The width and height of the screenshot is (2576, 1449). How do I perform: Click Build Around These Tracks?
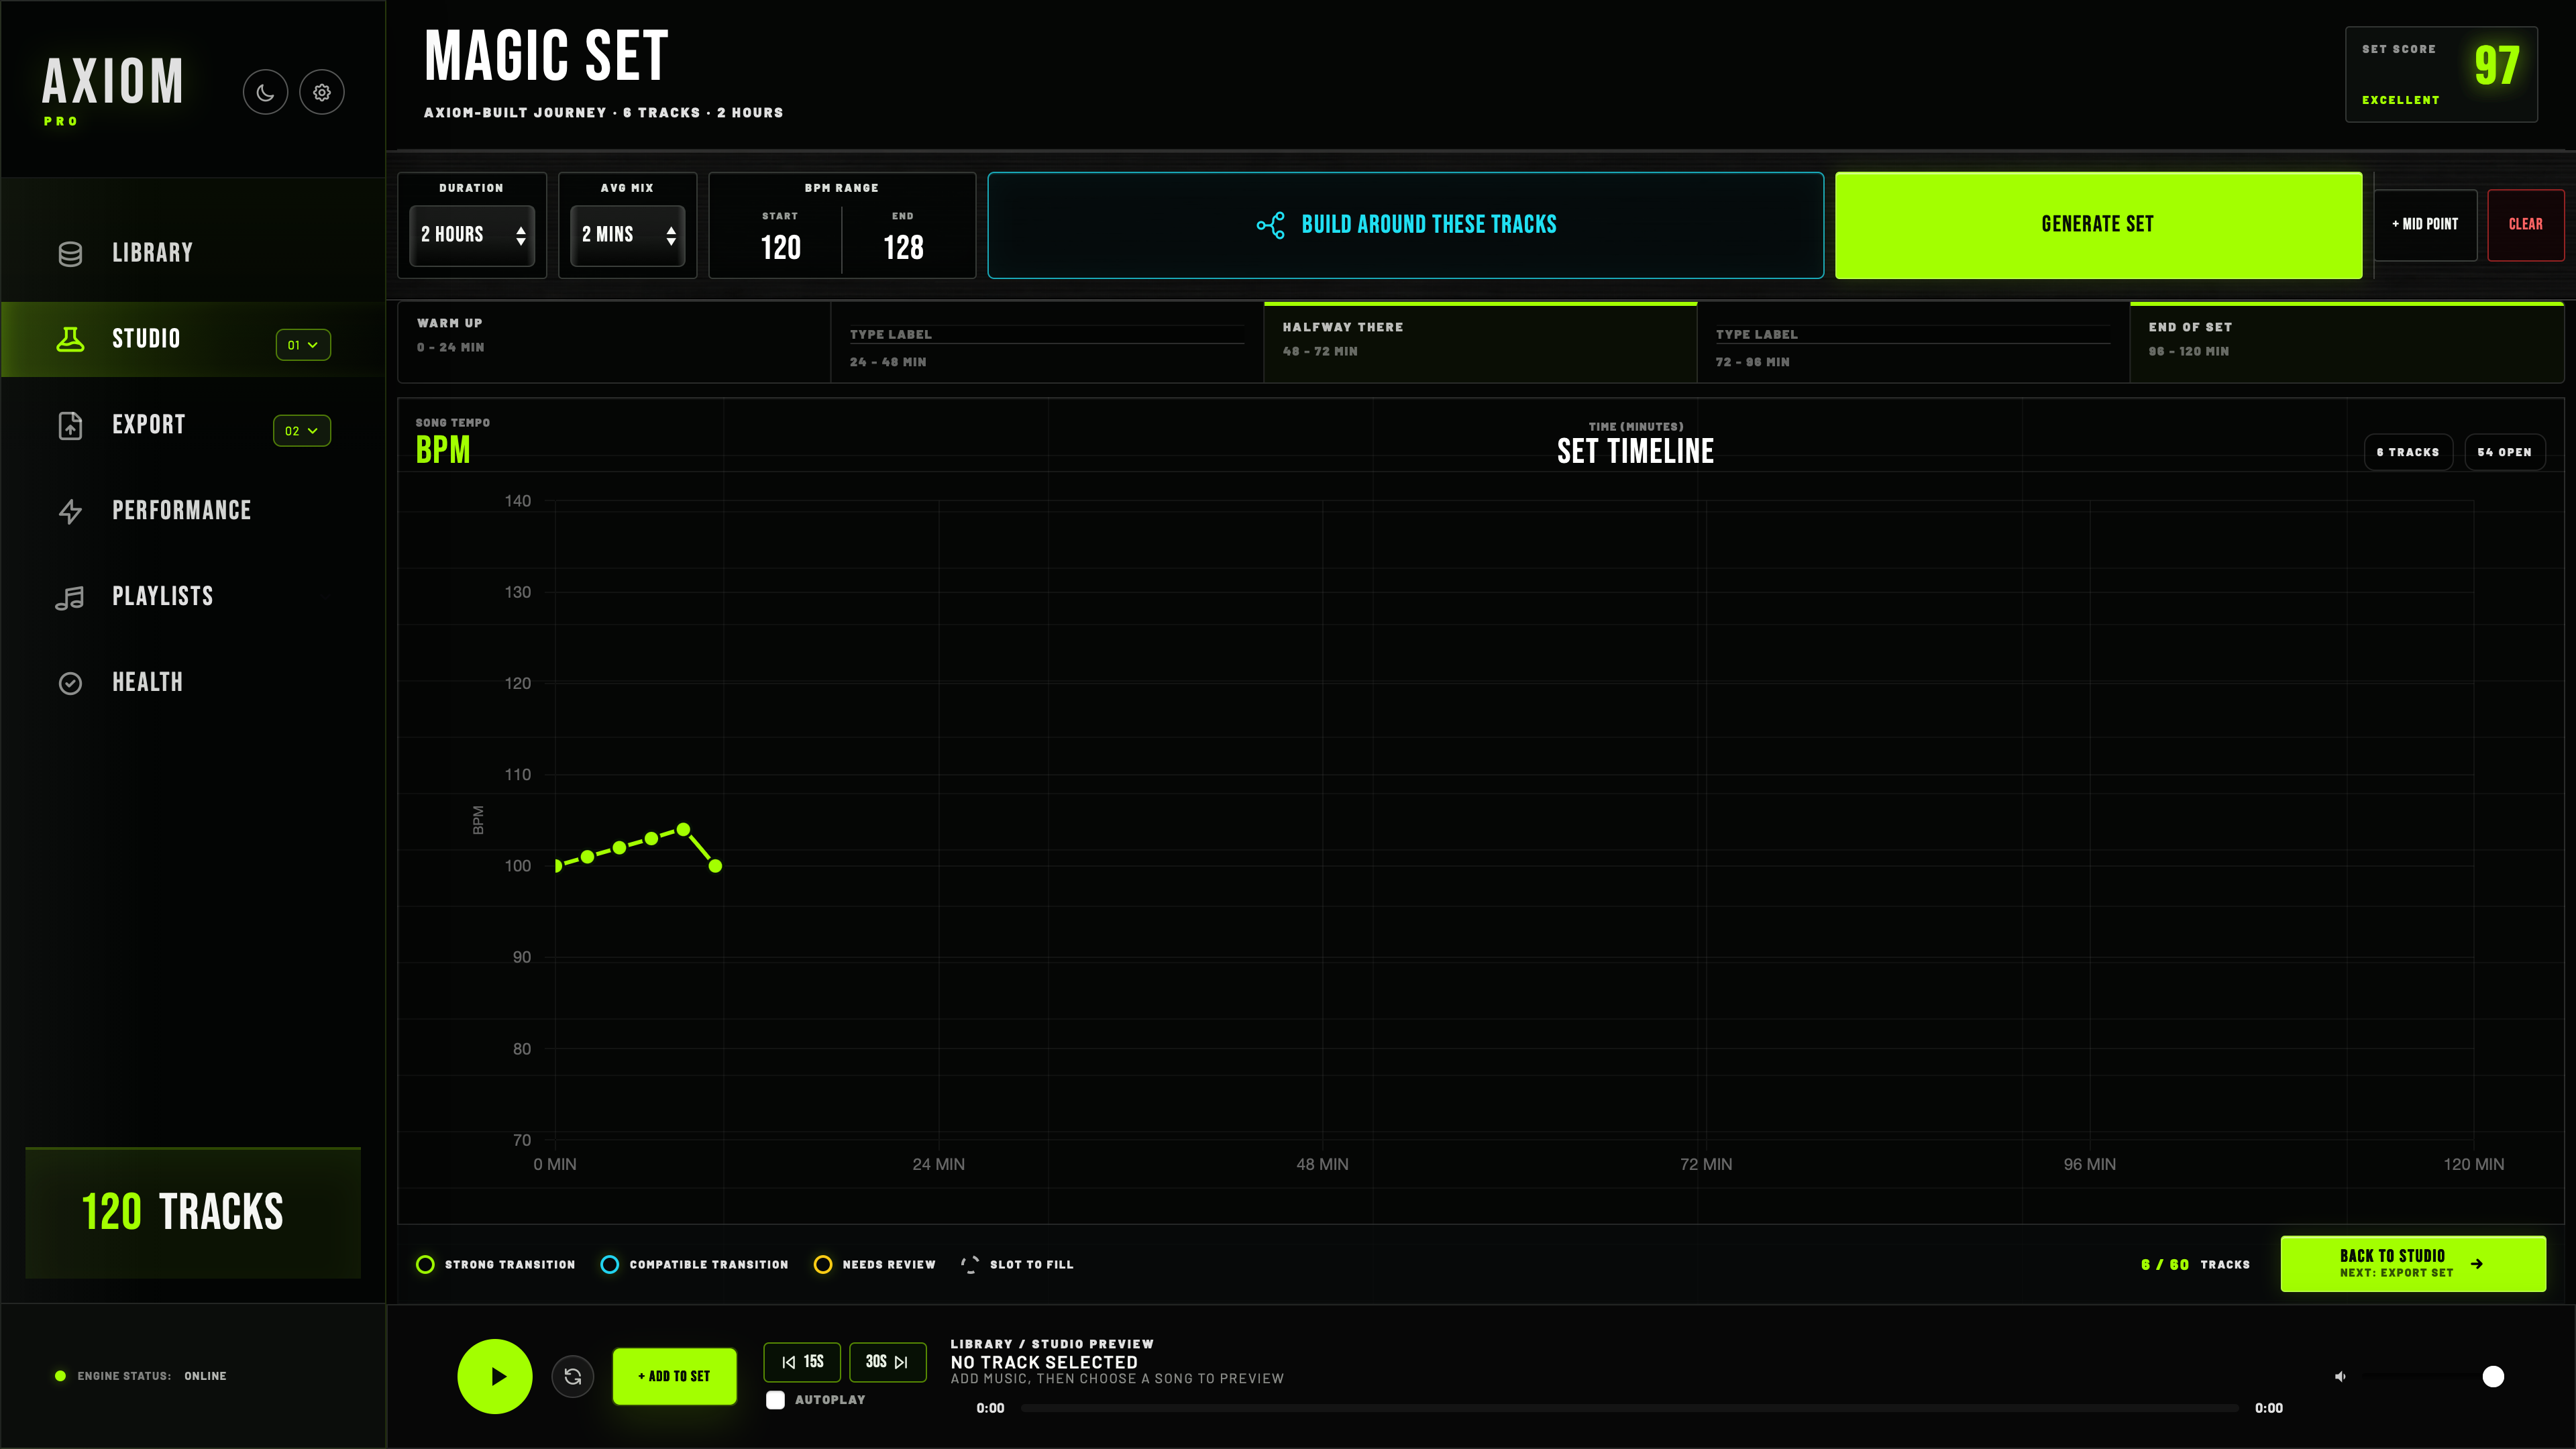pyautogui.click(x=1406, y=225)
